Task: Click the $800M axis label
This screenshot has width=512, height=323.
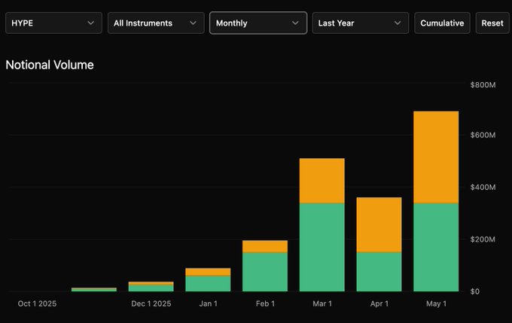Action: pos(483,85)
